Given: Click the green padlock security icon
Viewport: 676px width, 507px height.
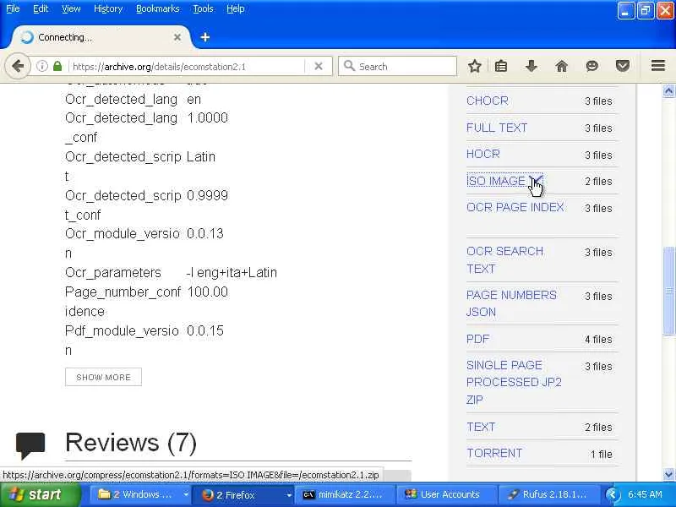Looking at the screenshot, I should coord(57,67).
